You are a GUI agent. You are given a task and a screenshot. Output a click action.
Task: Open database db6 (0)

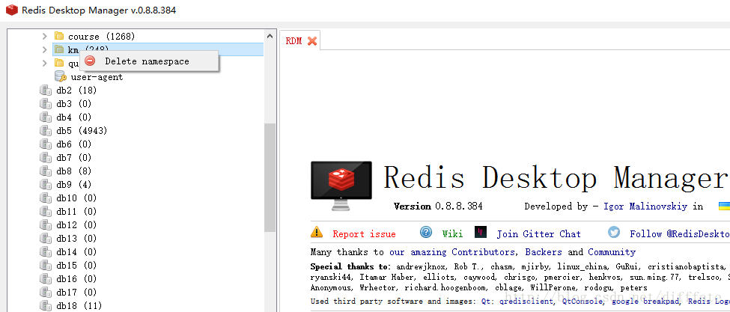click(x=73, y=144)
